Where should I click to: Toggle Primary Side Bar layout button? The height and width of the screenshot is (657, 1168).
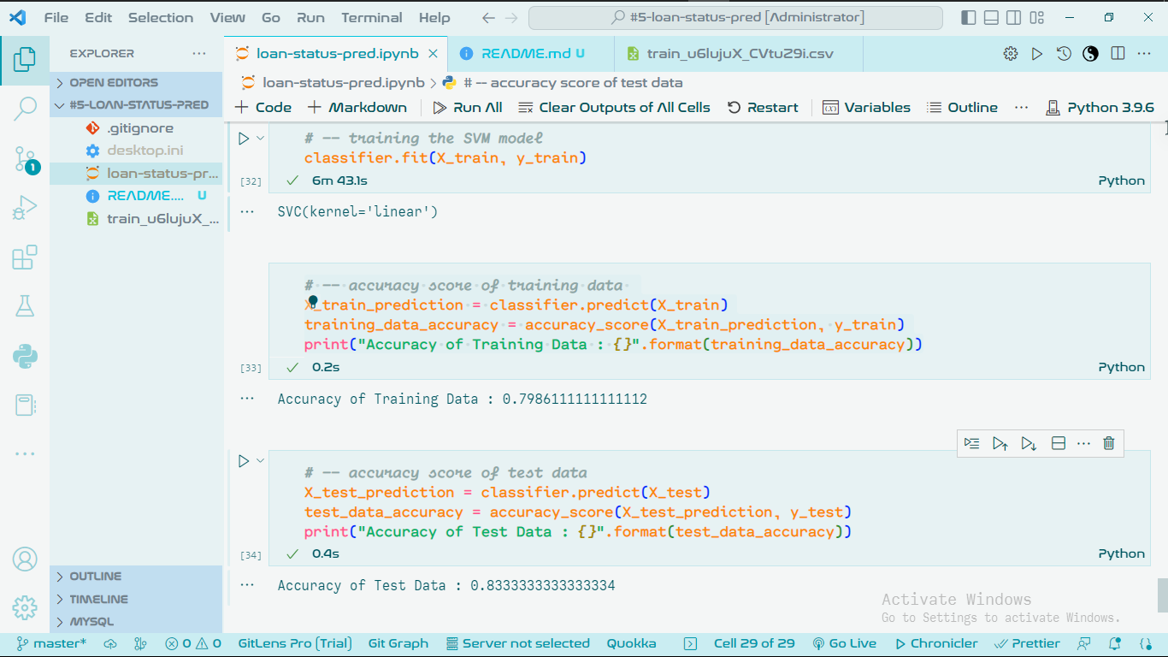coord(969,17)
